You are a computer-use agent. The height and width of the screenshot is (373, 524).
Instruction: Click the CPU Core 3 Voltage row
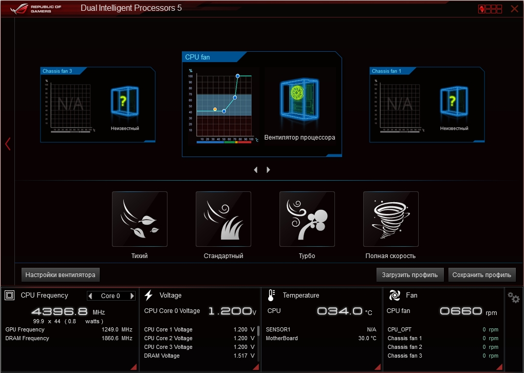coord(199,347)
